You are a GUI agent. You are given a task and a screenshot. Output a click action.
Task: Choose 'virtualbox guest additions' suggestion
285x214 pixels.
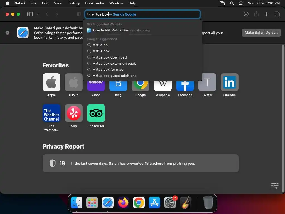tap(142, 76)
